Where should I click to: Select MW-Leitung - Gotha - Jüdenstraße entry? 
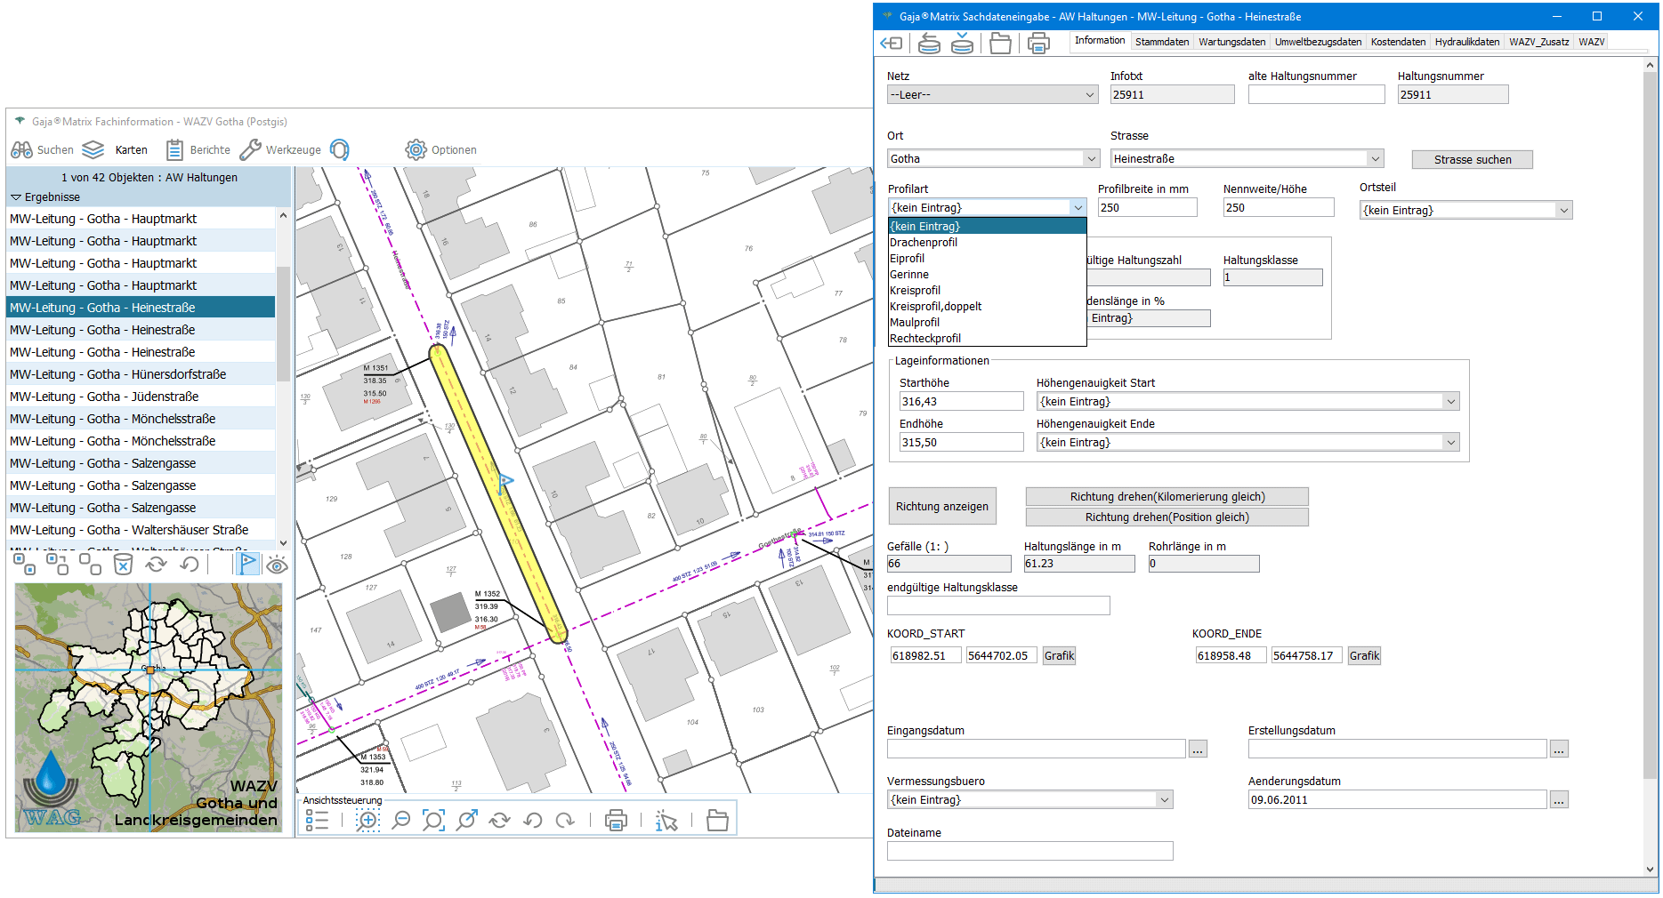coord(104,397)
